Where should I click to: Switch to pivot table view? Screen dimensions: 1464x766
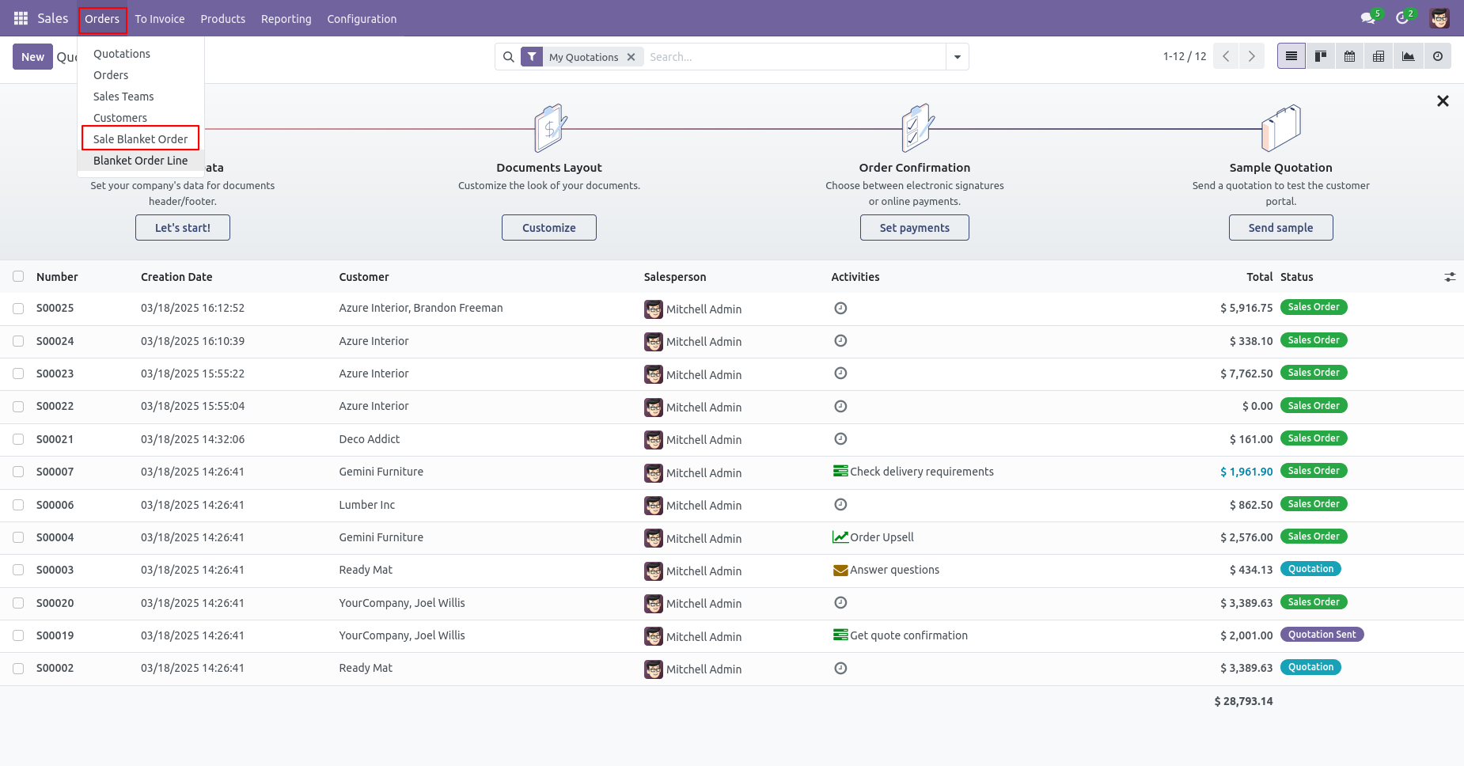coord(1379,56)
